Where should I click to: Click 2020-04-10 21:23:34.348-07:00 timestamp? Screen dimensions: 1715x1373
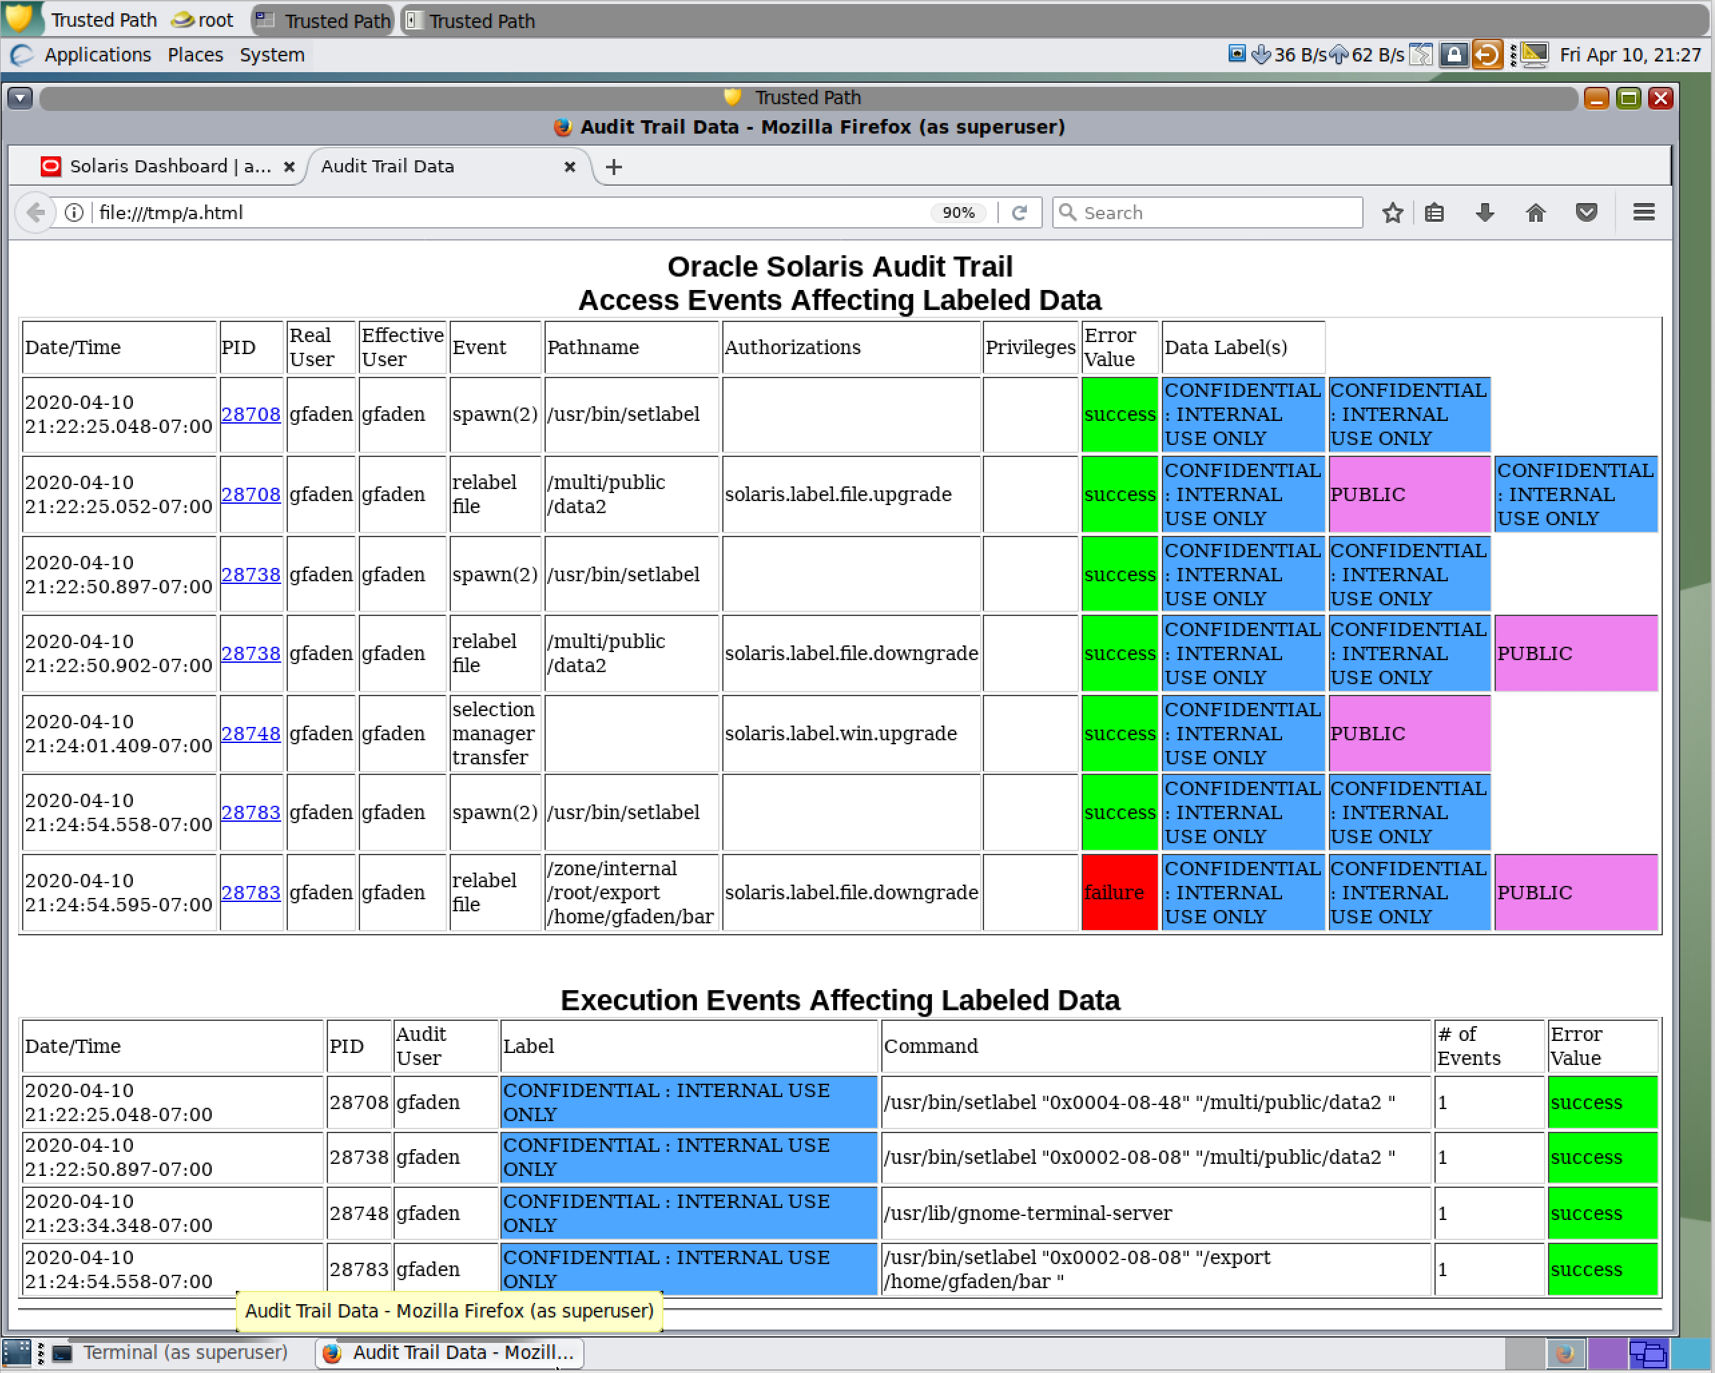pyautogui.click(x=118, y=1213)
